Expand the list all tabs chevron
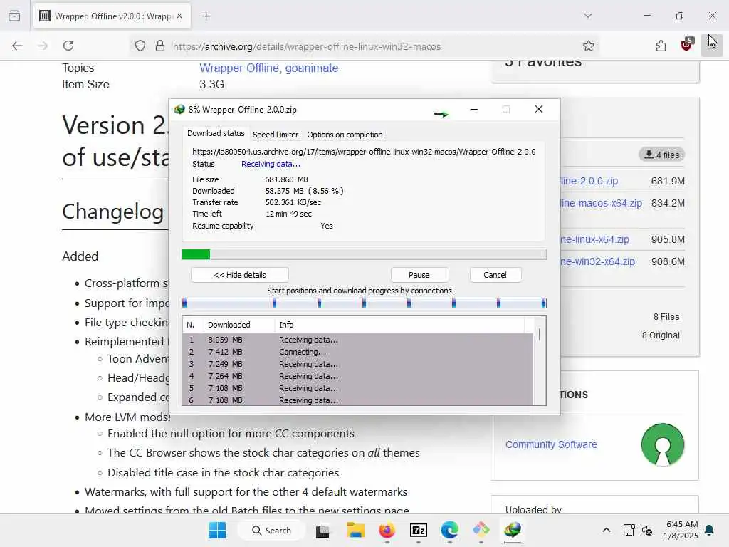Image resolution: width=729 pixels, height=547 pixels. coord(588,16)
